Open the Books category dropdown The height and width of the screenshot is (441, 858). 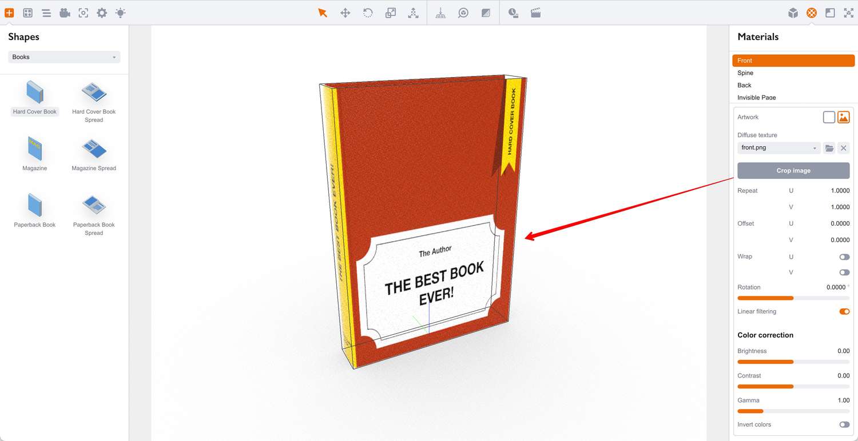64,57
